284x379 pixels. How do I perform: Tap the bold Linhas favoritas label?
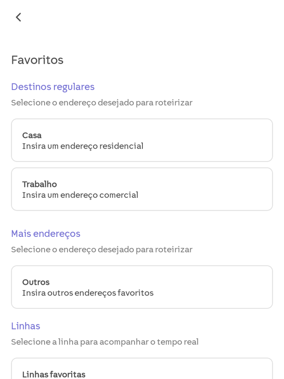54,374
